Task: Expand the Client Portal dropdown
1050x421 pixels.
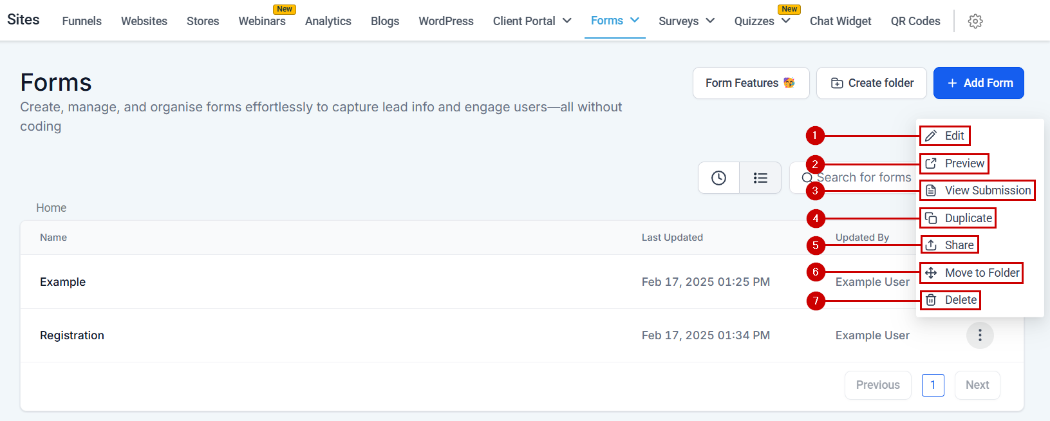Action: pyautogui.click(x=567, y=21)
